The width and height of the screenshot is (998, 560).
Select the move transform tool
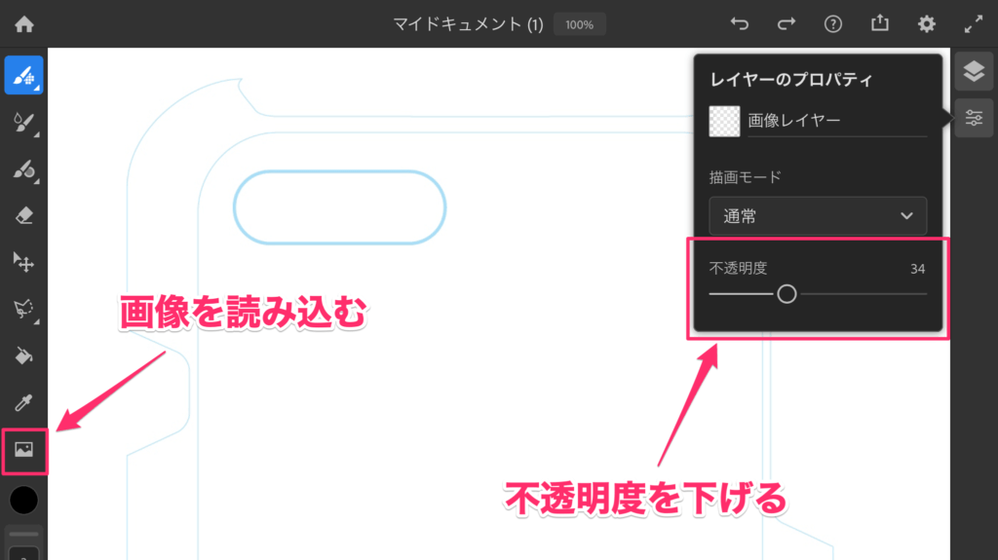click(x=23, y=261)
